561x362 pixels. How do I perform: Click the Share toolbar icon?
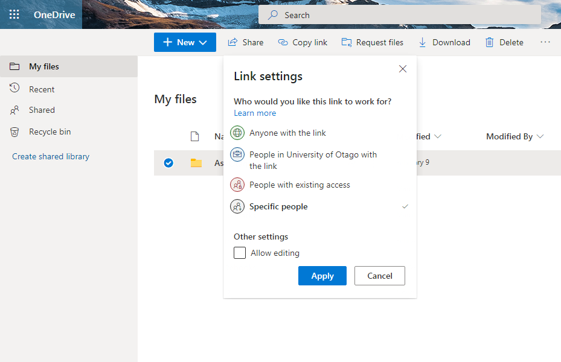click(x=232, y=42)
